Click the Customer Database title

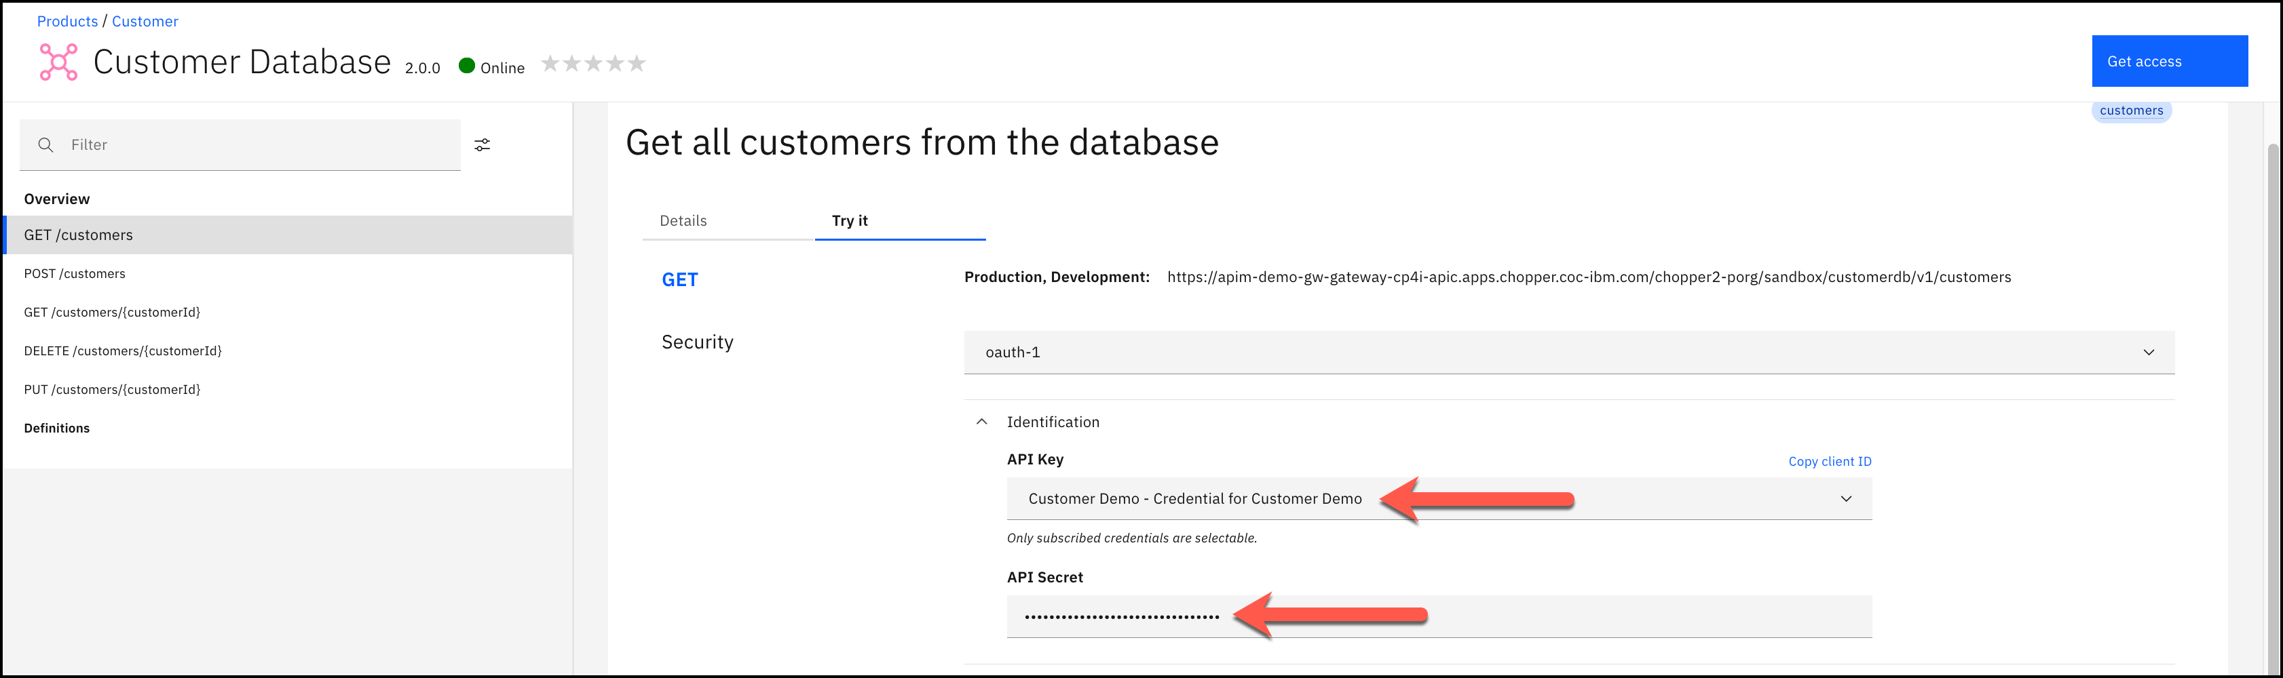tap(242, 62)
